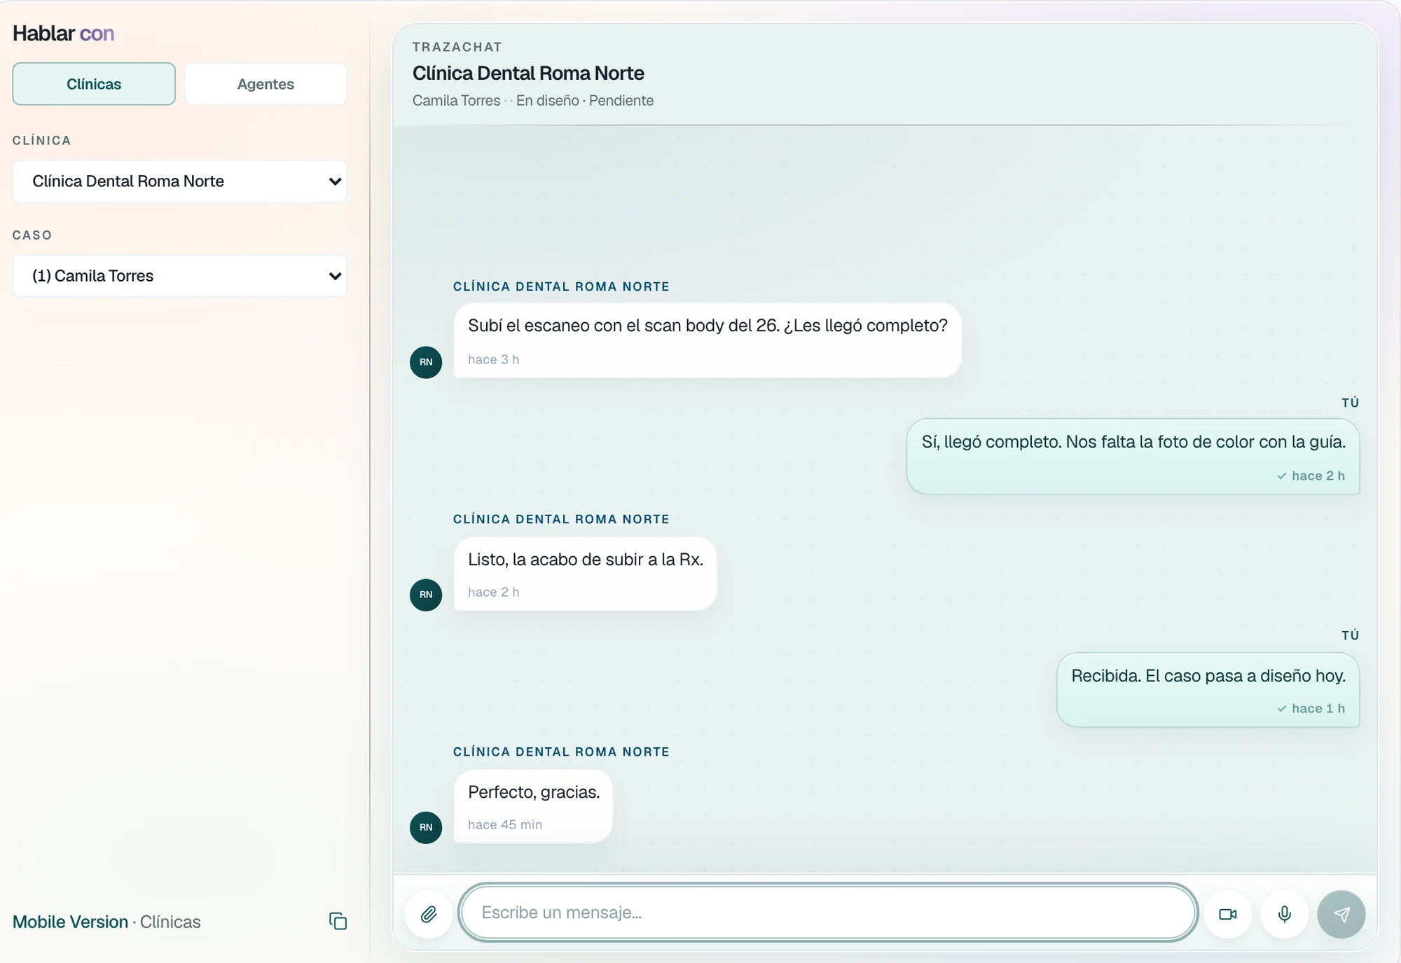Switch to the Agentes tab

265,84
